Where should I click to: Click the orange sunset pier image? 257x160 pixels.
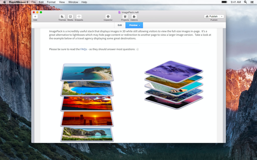coord(87,118)
